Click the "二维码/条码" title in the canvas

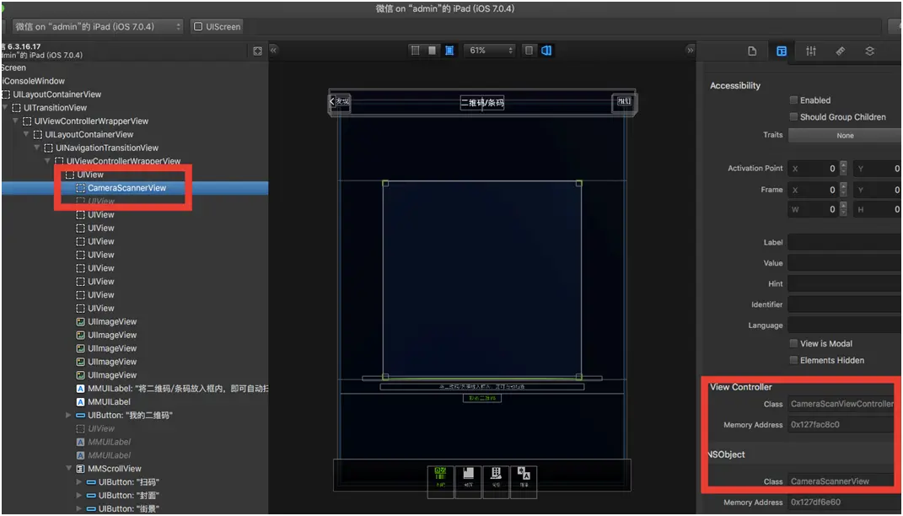point(482,103)
